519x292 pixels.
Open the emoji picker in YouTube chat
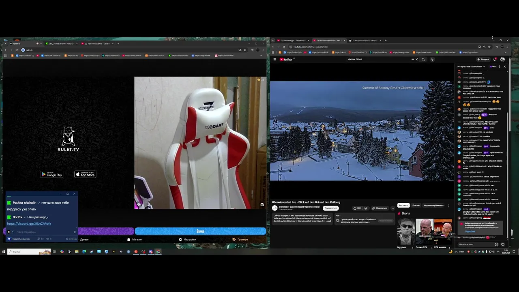coord(496,245)
